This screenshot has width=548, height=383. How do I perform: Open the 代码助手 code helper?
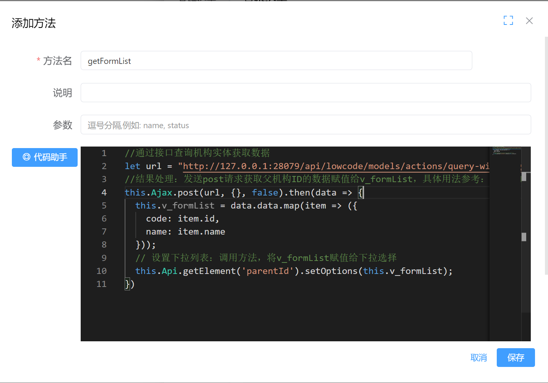45,157
